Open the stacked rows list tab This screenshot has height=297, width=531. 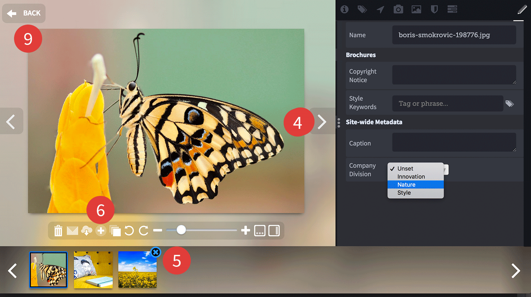click(452, 9)
